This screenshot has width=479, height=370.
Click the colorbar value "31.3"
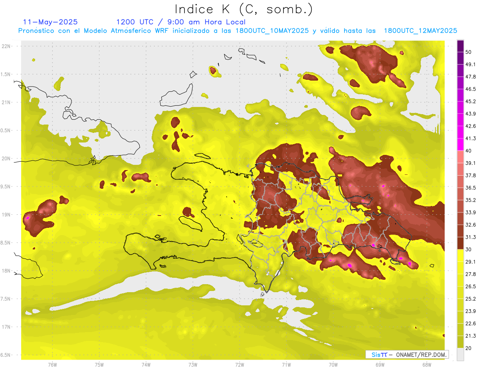[471, 237]
